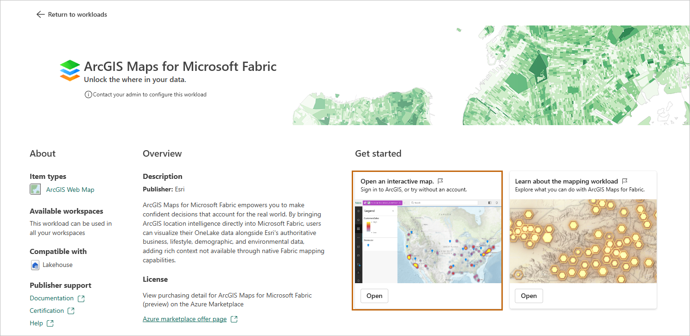Click the info icon beside Contact your admin

(x=88, y=95)
